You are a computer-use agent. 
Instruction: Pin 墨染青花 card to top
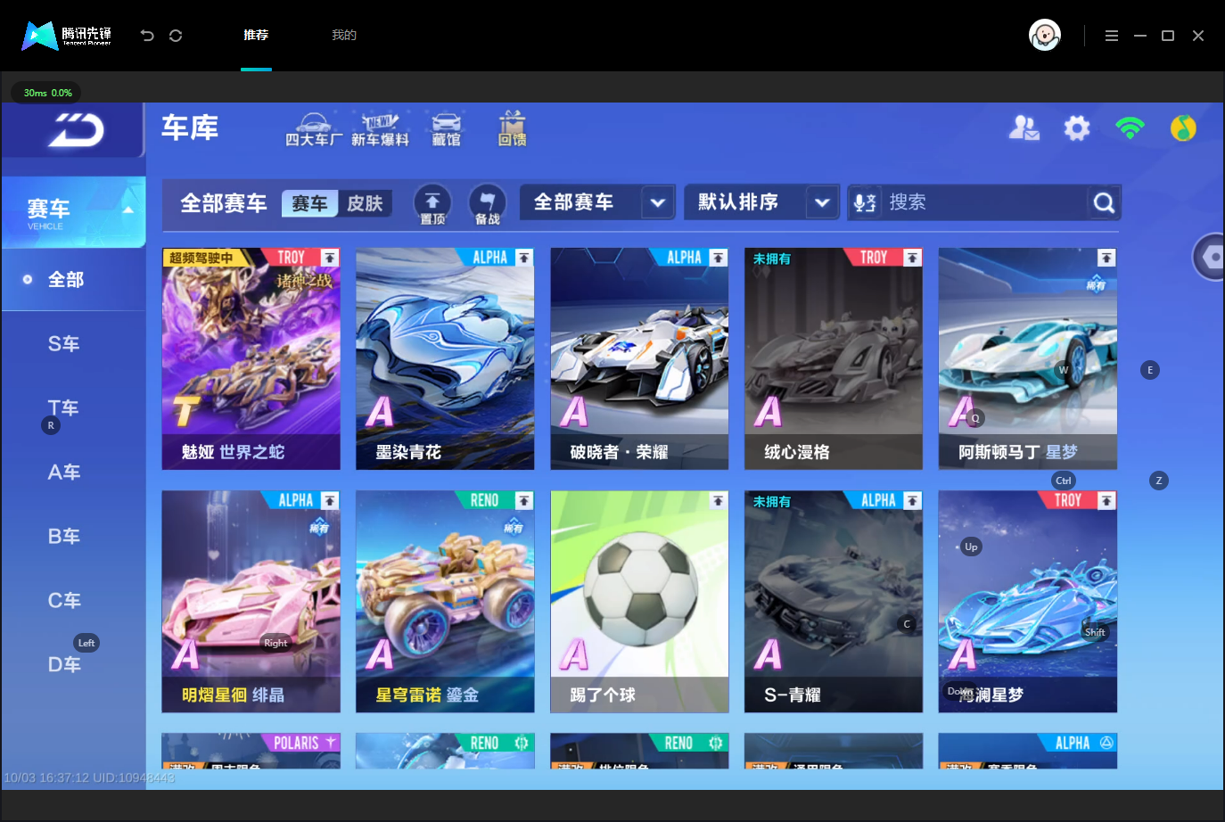524,258
